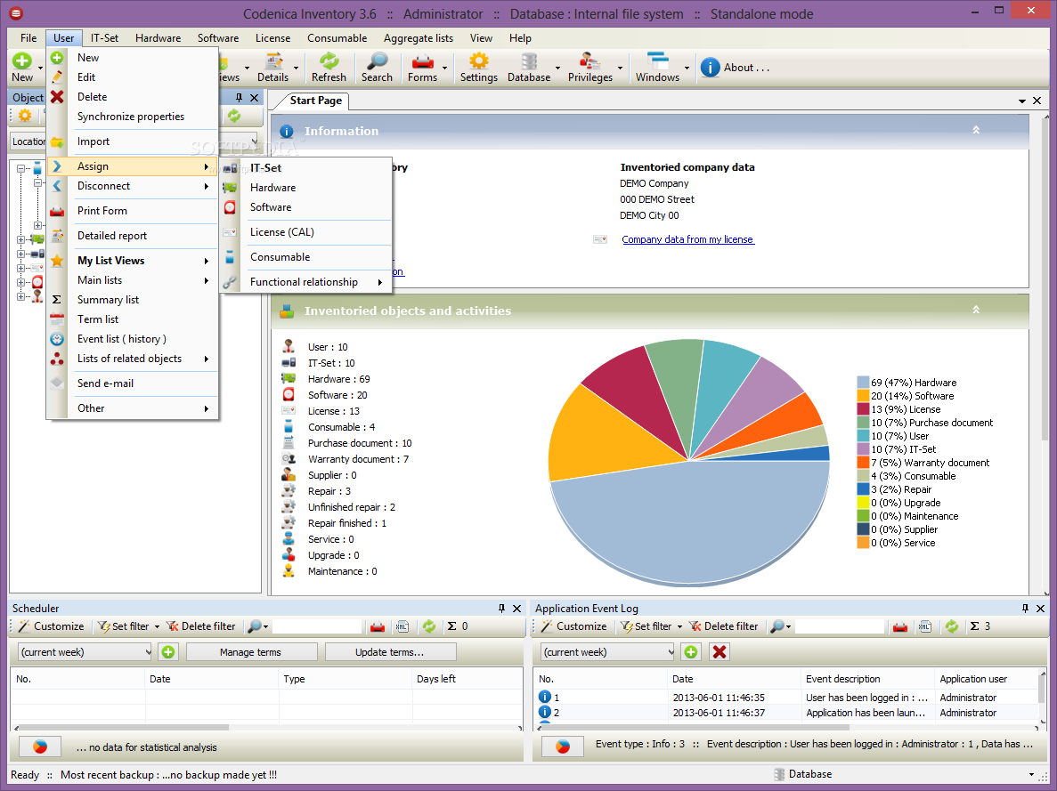Click Event Log Customize button
Screen dimensions: 1057x791
pyautogui.click(x=573, y=626)
